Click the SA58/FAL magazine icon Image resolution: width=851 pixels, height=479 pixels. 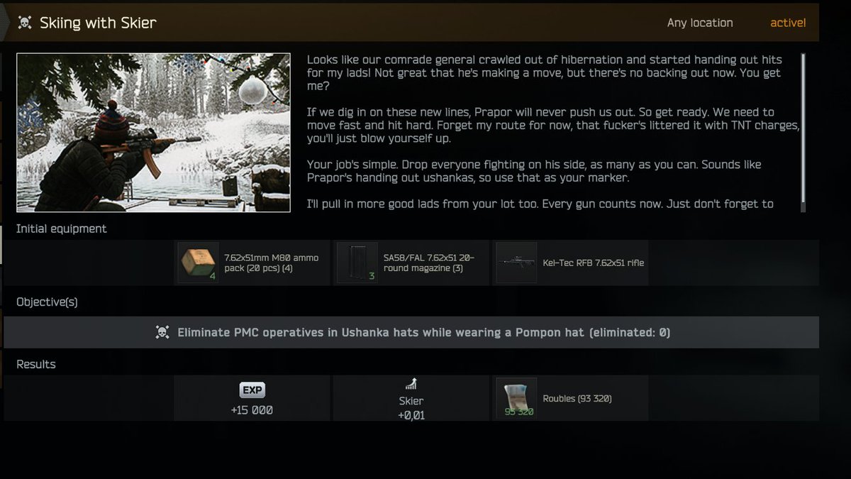point(357,263)
